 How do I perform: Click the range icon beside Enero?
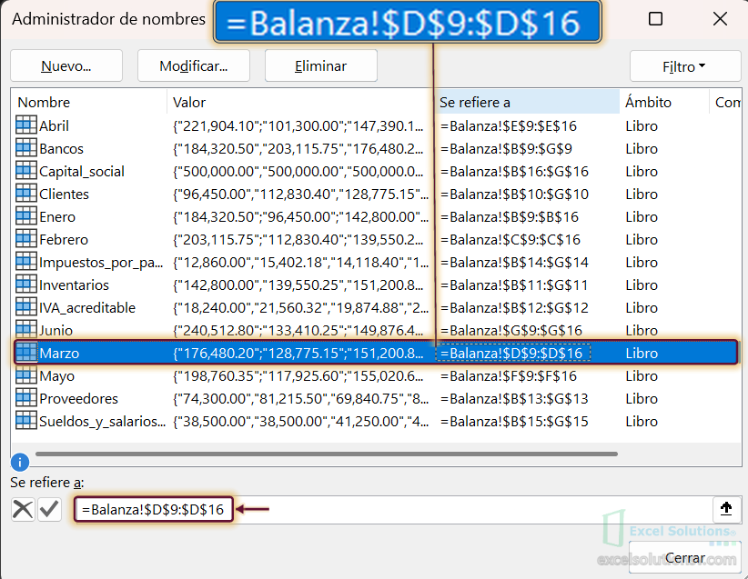[25, 216]
